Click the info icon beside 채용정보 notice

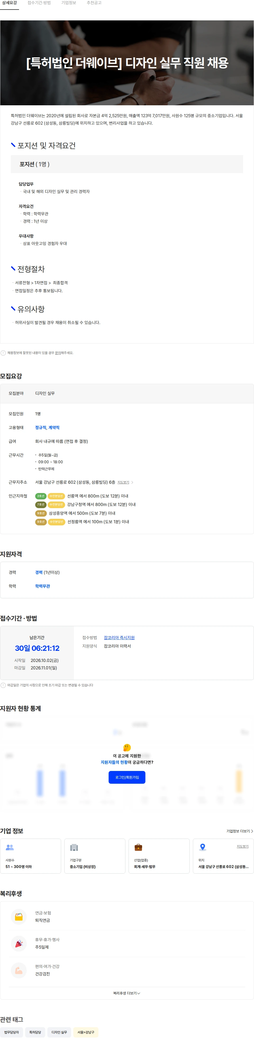tap(3, 353)
